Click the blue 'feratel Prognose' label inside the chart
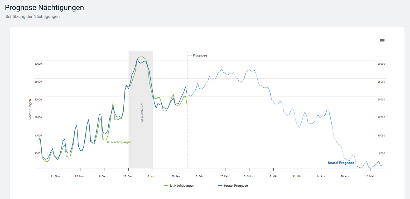Image resolution: width=410 pixels, height=199 pixels. (x=341, y=163)
